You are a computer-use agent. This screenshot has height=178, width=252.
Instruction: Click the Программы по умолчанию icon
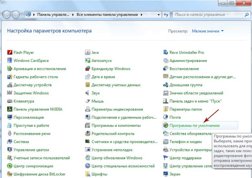(x=166, y=125)
